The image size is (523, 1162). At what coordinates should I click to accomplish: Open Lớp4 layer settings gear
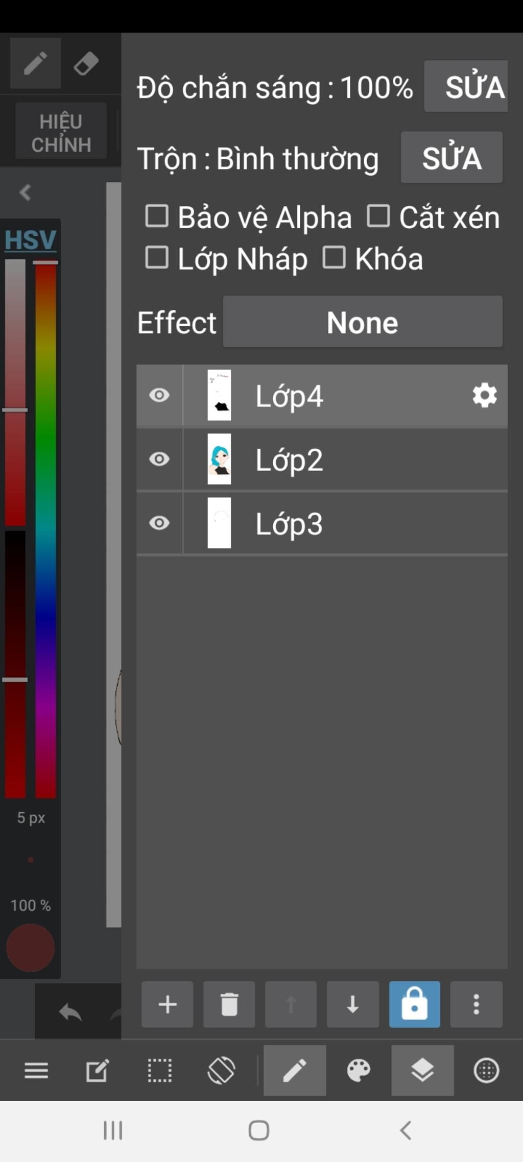point(484,396)
